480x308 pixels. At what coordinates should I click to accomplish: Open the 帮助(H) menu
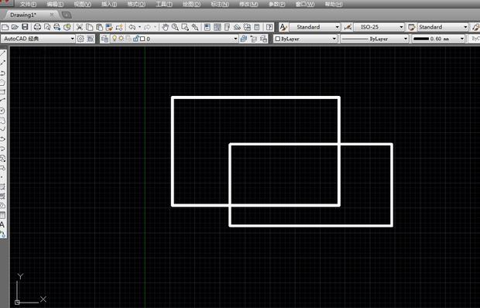click(x=334, y=5)
